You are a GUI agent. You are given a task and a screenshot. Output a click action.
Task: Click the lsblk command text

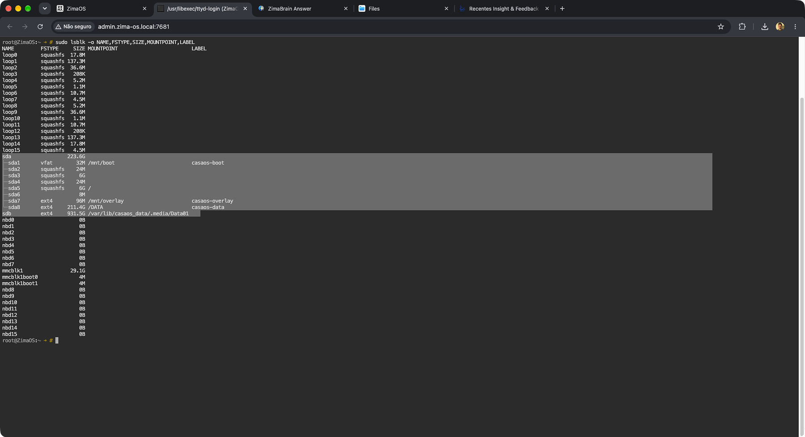pyautogui.click(x=125, y=42)
